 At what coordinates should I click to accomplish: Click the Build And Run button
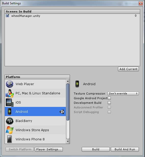point(125,149)
